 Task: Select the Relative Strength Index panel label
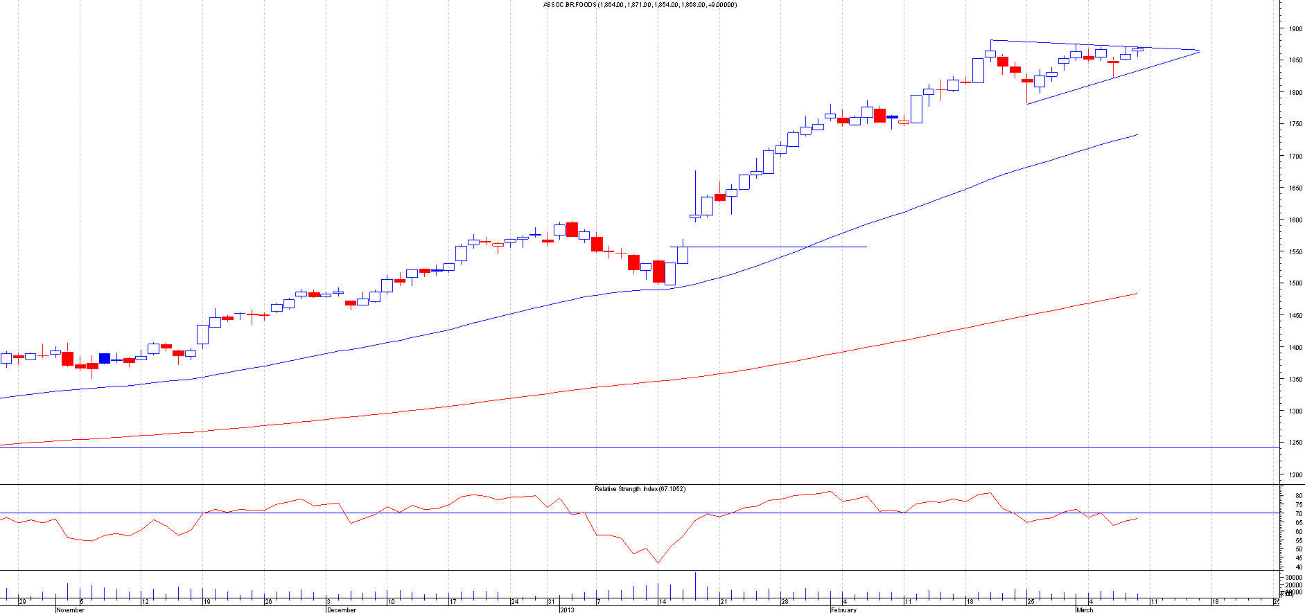pos(639,489)
